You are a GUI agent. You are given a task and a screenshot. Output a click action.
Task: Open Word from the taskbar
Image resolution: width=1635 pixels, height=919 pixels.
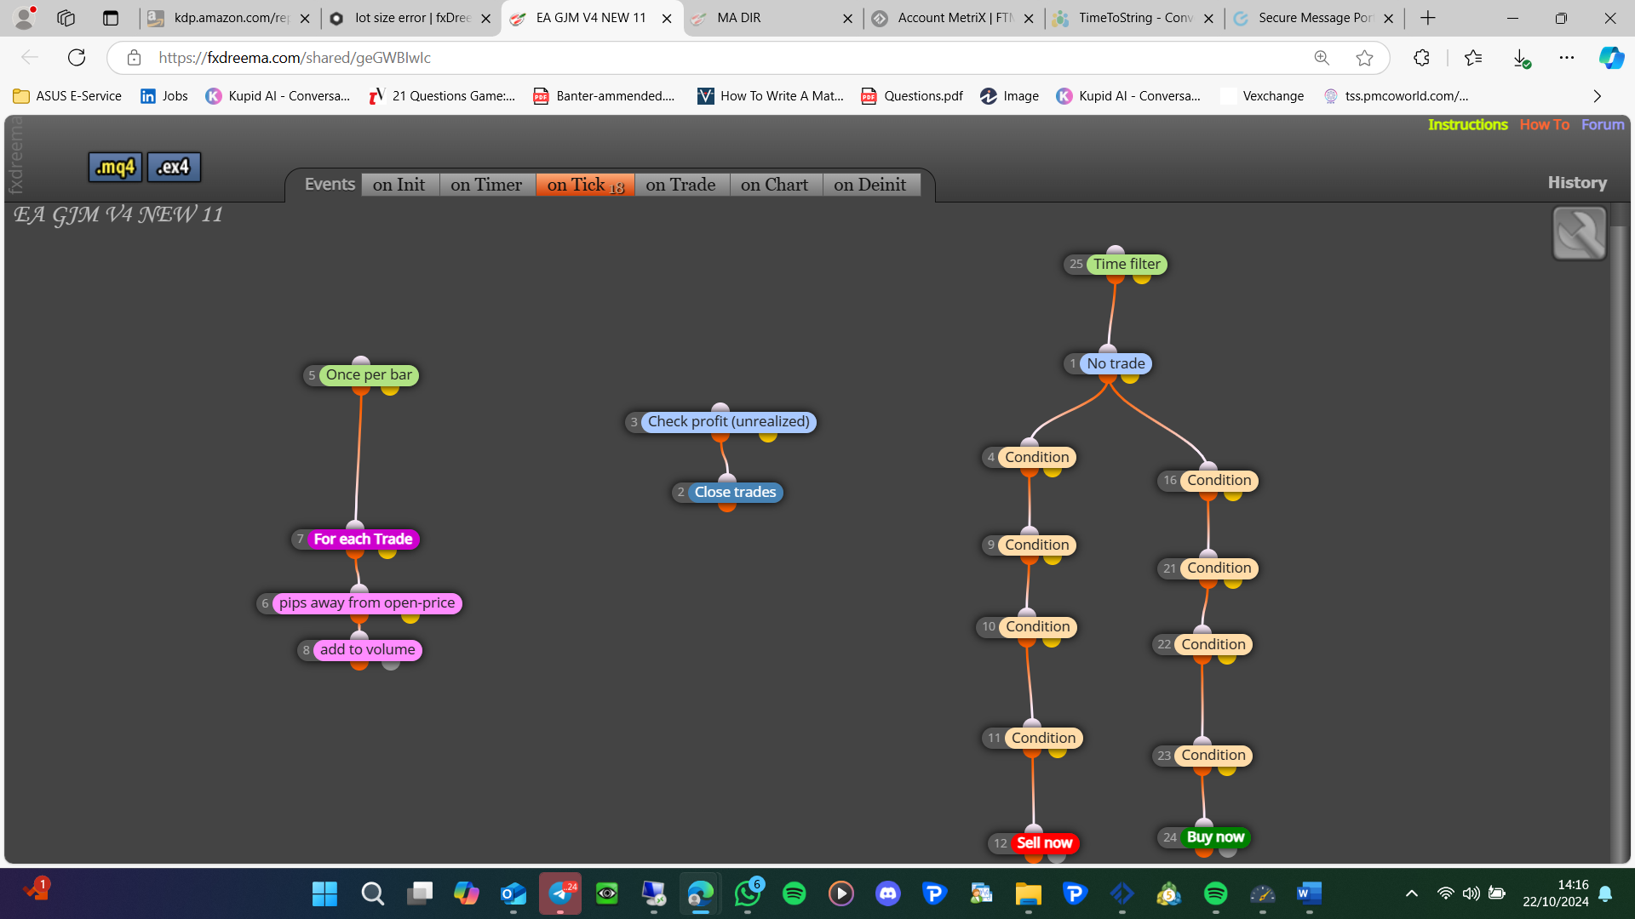click(1309, 893)
